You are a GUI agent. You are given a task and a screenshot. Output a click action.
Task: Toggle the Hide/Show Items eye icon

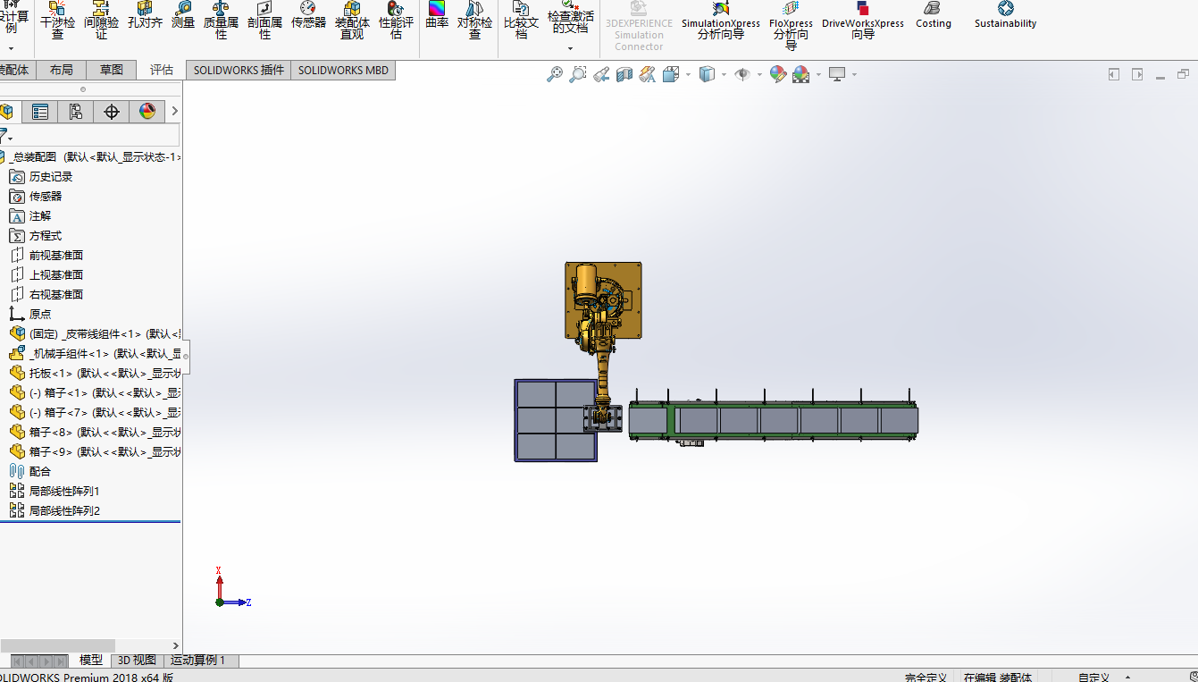[742, 75]
